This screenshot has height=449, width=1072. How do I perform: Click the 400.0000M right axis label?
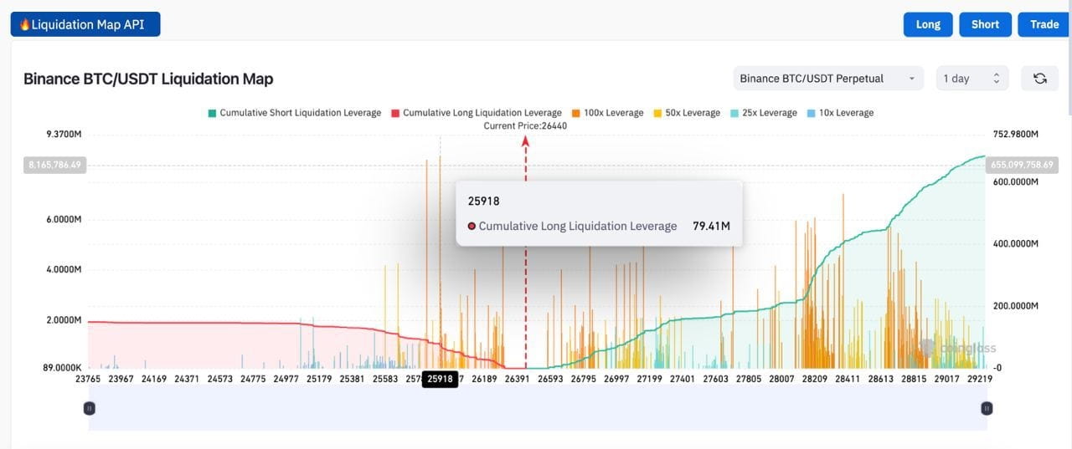pos(1015,243)
